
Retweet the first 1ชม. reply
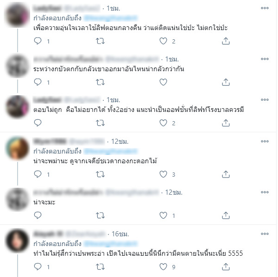tap(100, 41)
